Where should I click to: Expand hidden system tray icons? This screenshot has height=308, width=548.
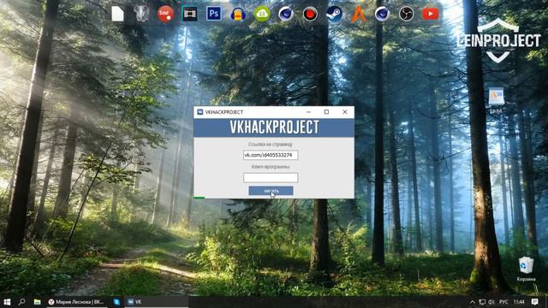click(x=473, y=302)
